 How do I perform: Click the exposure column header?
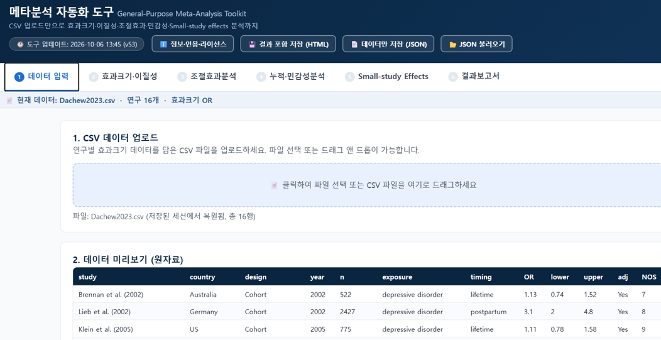(397, 277)
